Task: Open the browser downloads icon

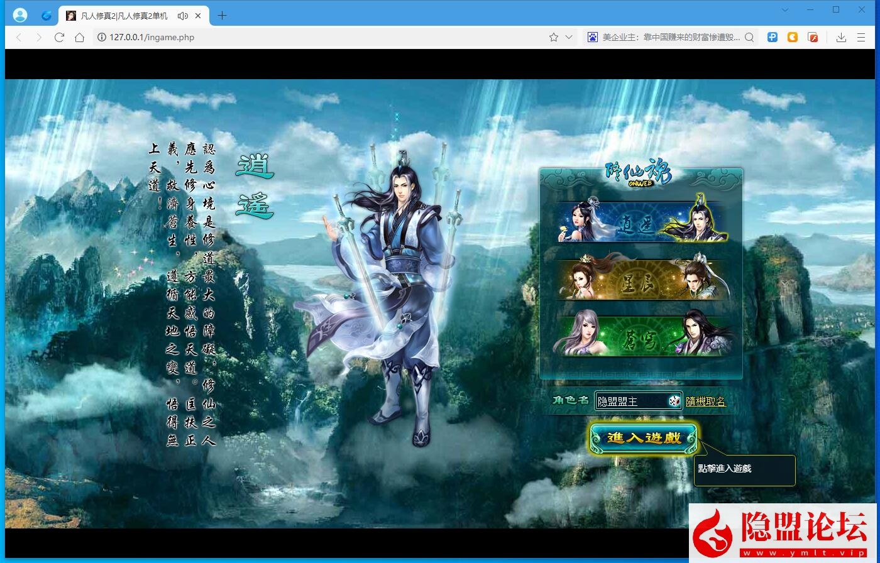Action: 841,37
